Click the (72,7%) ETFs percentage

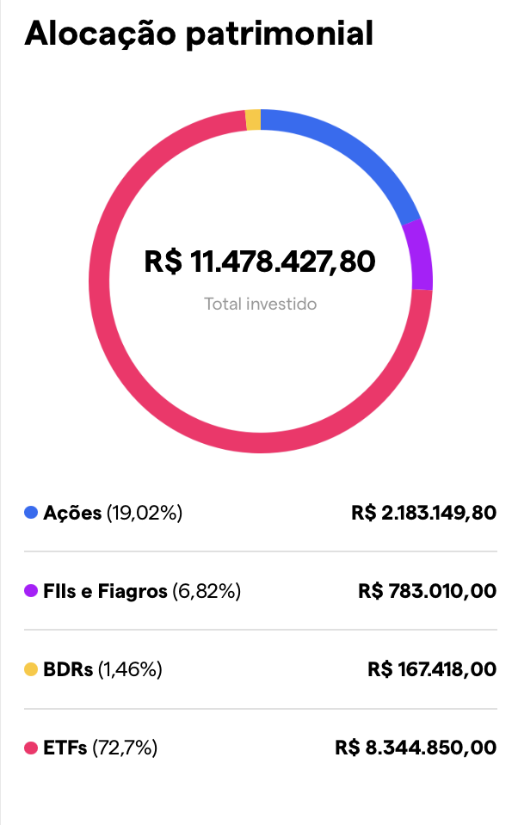tap(125, 748)
